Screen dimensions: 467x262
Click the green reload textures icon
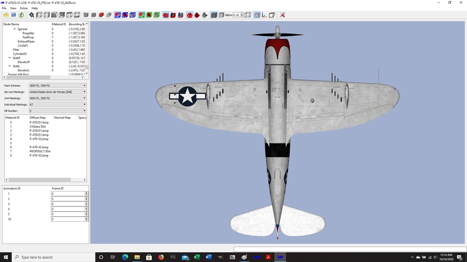click(x=21, y=15)
